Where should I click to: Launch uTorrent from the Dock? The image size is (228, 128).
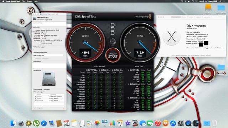coord(36,123)
